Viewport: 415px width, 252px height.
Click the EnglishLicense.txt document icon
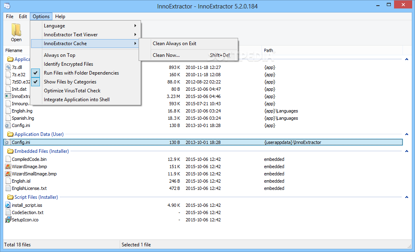pos(8,188)
